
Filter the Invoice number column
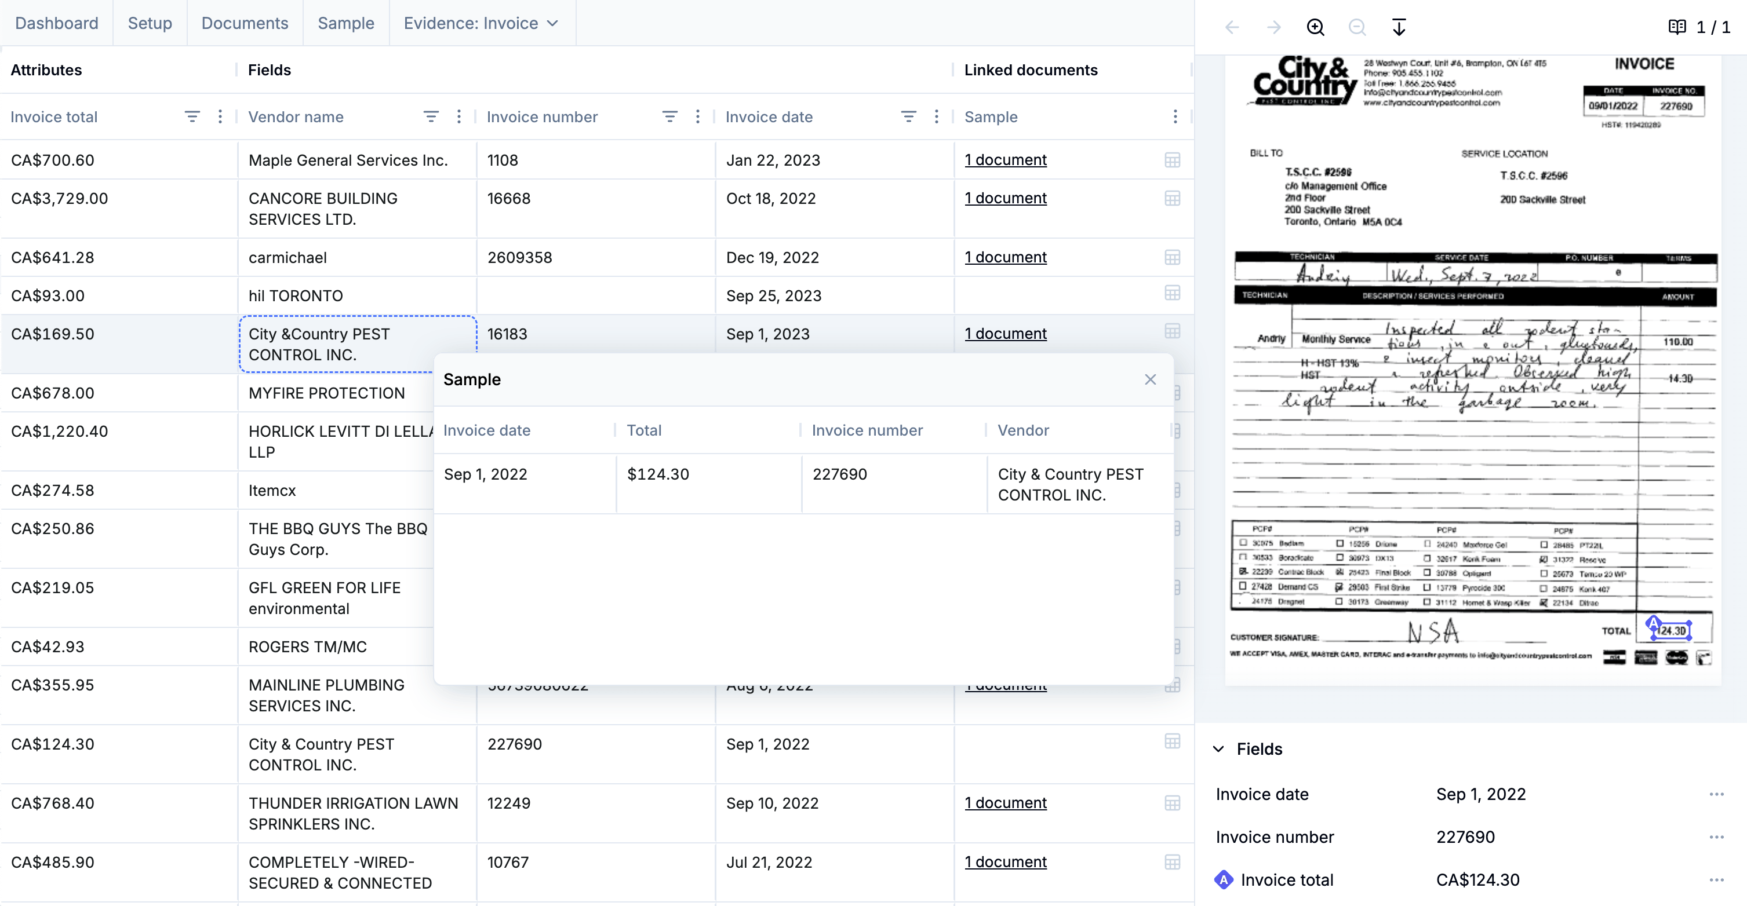[669, 116]
